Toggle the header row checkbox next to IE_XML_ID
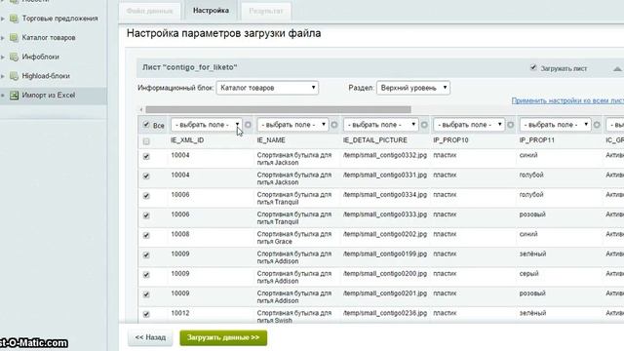Image resolution: width=624 pixels, height=351 pixels. [x=146, y=141]
